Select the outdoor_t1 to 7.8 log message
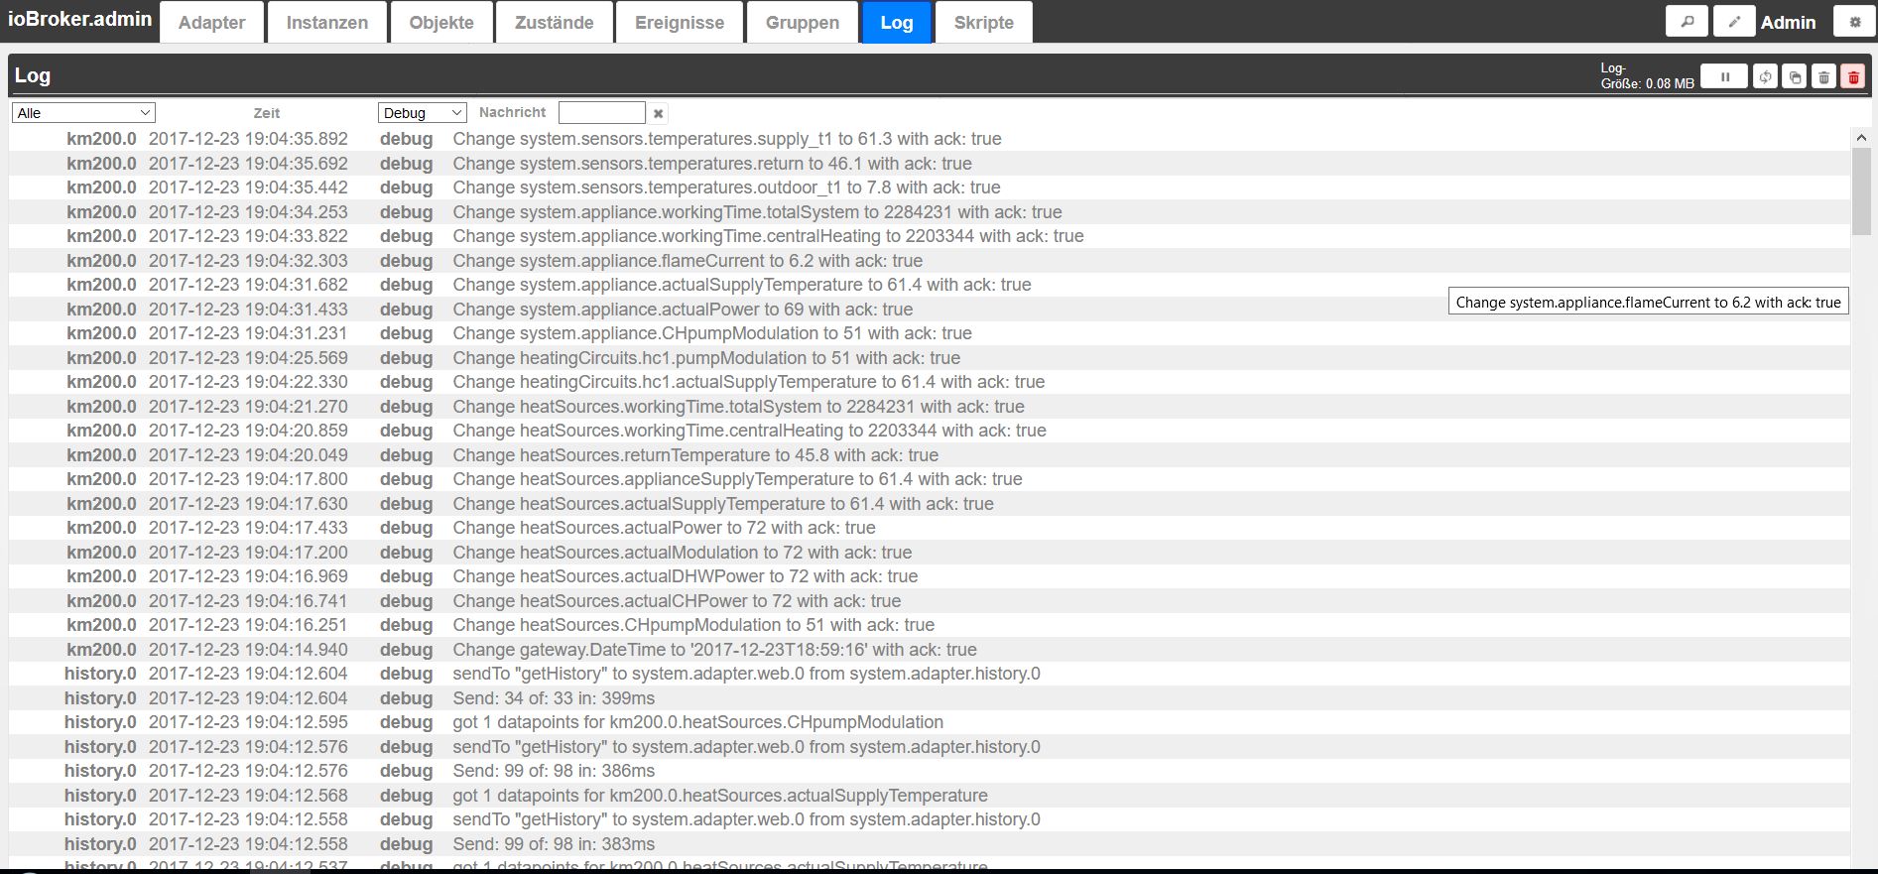 click(726, 187)
